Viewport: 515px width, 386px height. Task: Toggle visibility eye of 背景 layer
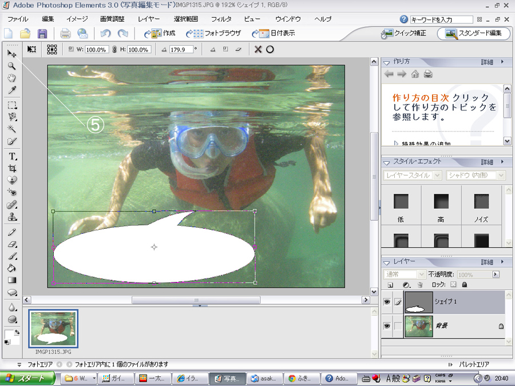coord(387,326)
